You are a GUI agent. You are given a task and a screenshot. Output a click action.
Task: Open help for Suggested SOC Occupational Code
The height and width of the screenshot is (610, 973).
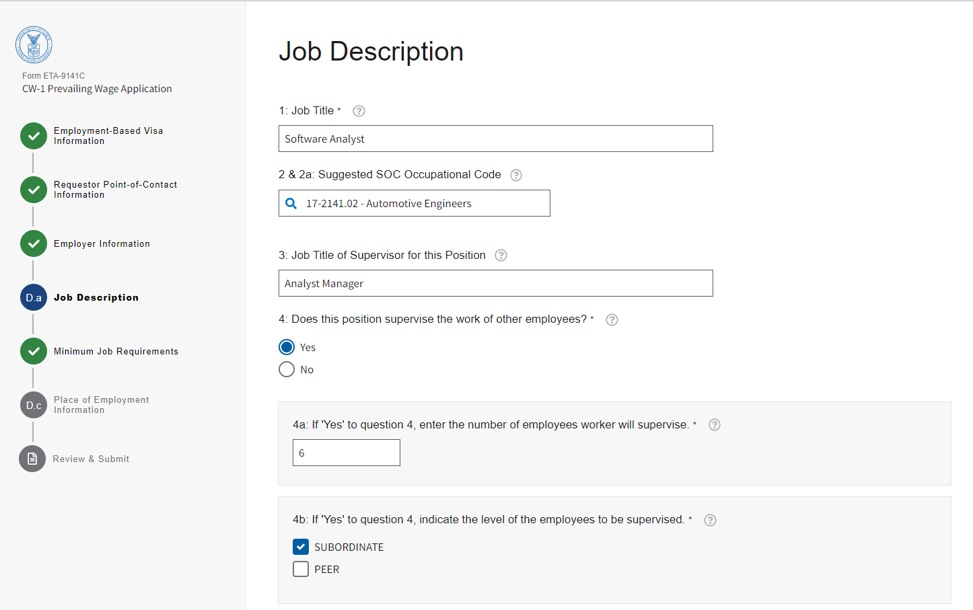pyautogui.click(x=516, y=175)
